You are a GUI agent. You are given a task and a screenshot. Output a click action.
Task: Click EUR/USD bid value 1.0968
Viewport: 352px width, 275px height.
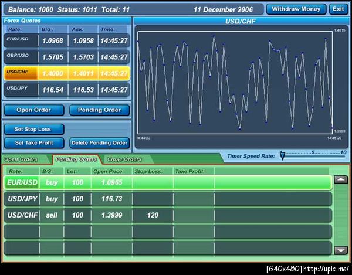pos(53,41)
